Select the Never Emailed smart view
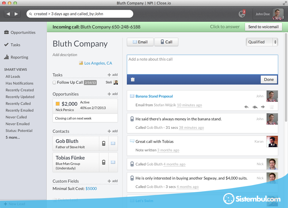This screenshot has width=288, height=208. pos(17,124)
